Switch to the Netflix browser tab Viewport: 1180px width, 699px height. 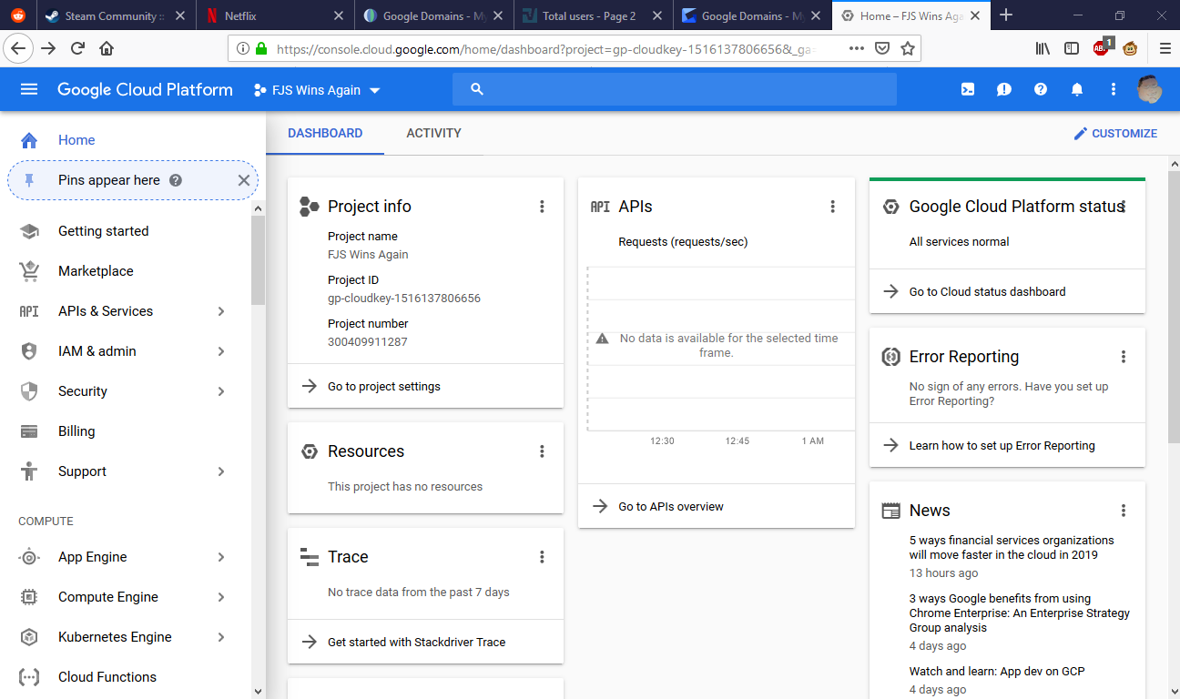point(275,15)
